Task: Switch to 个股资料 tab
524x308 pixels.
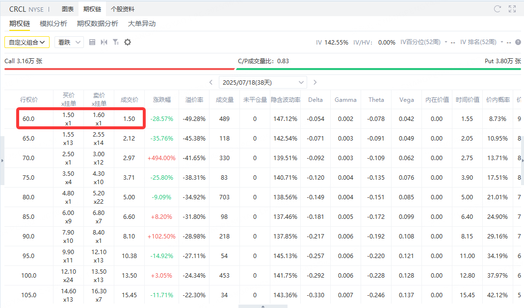Action: 122,9
